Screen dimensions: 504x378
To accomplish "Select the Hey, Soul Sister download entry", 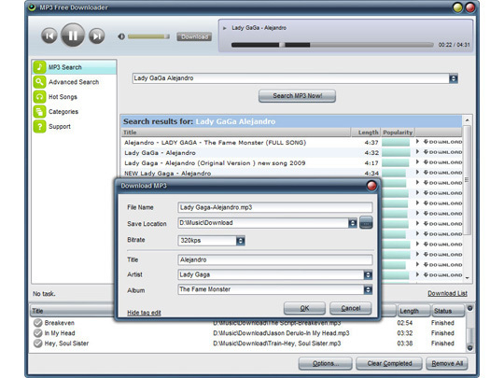I will click(248, 343).
